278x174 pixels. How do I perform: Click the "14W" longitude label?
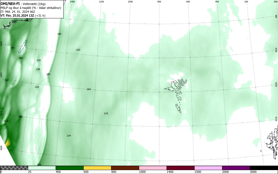[72, 2]
